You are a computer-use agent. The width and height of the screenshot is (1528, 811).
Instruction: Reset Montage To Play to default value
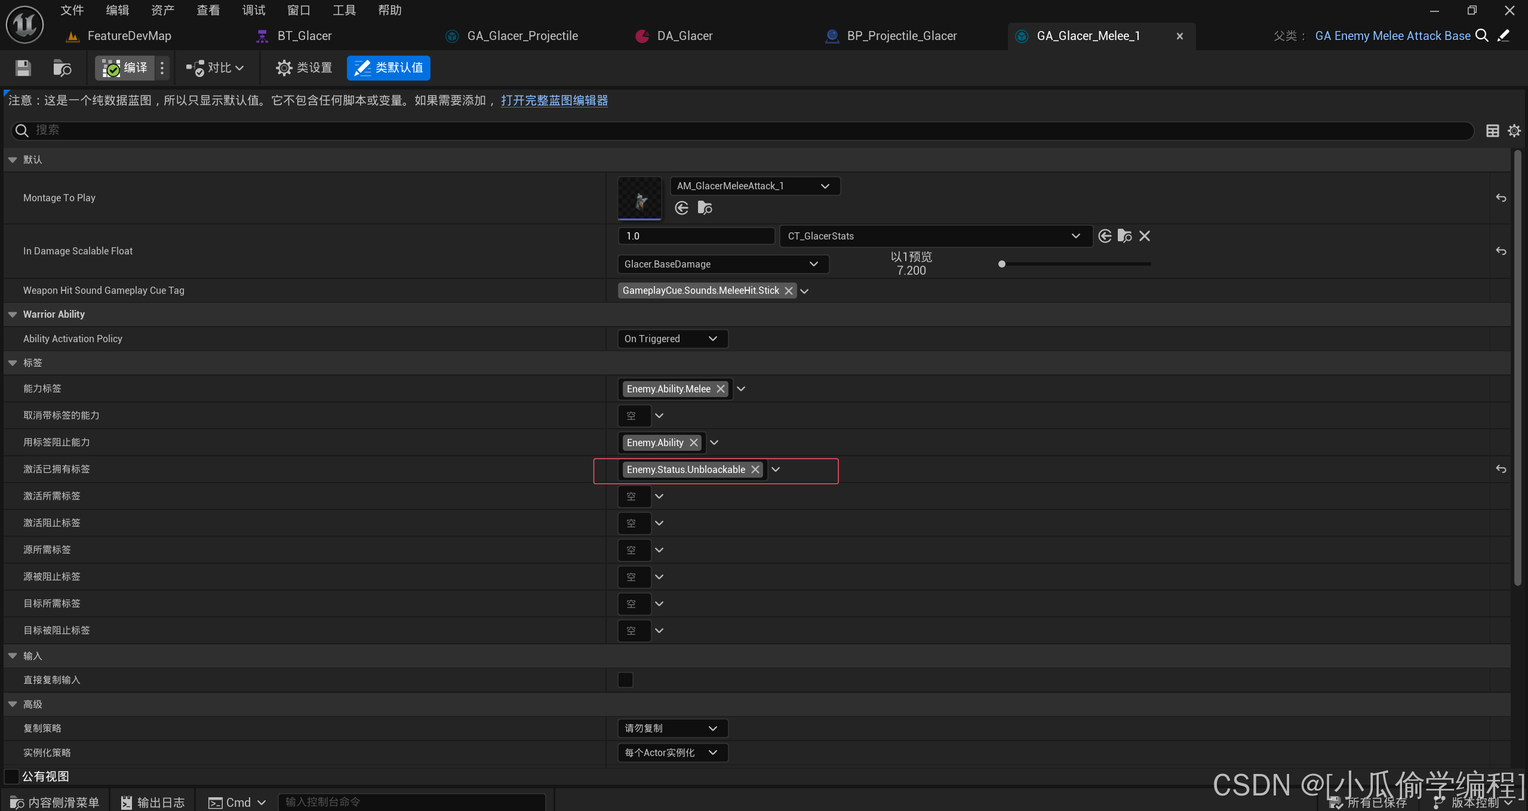click(x=1501, y=198)
